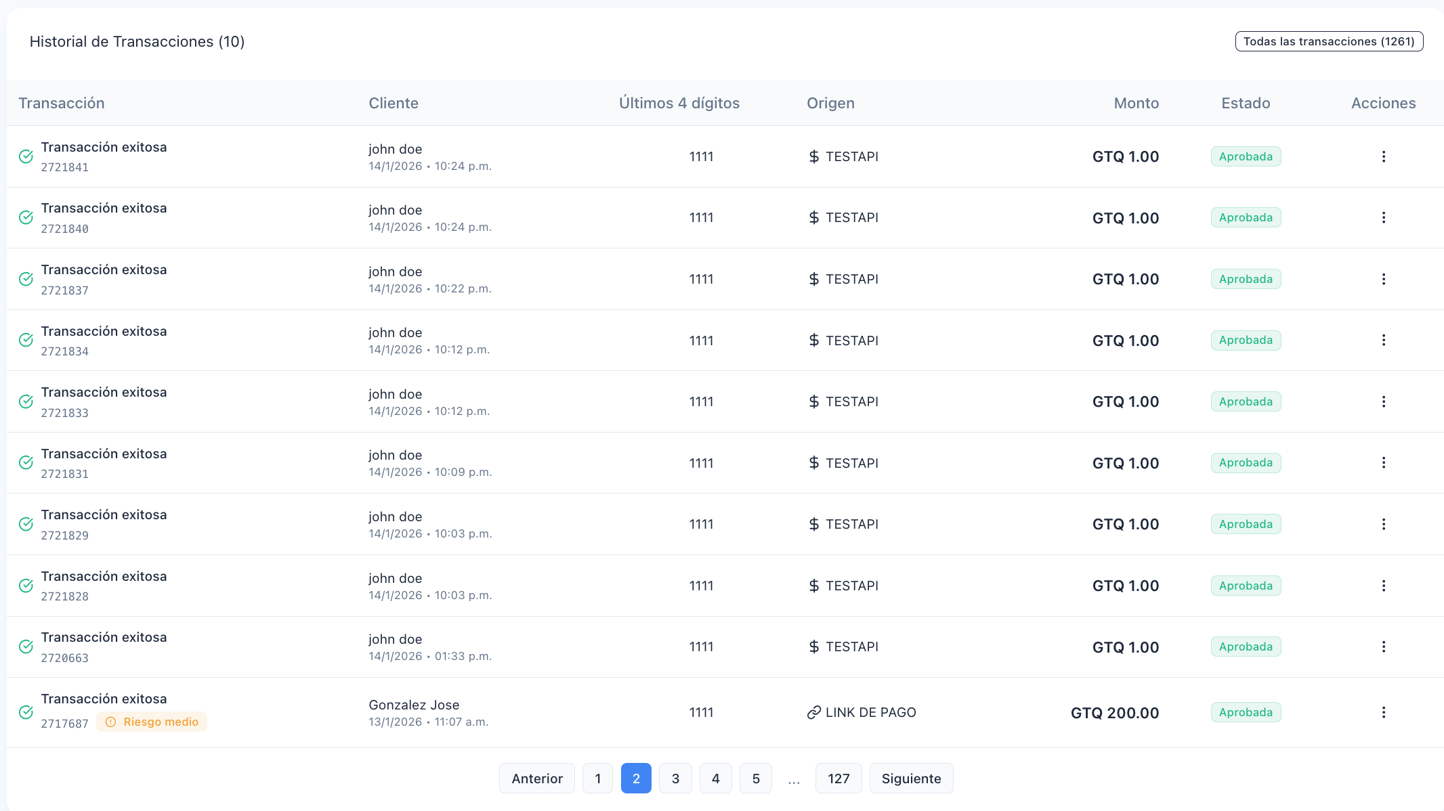
Task: Click the Monto column header
Action: 1136,103
